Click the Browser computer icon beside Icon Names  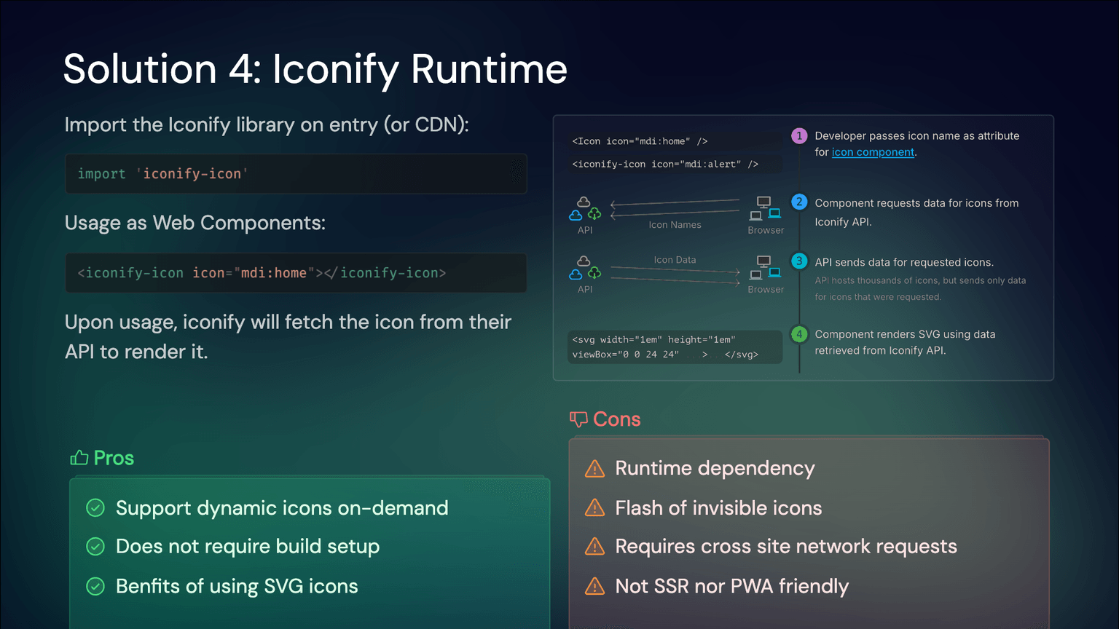coord(765,209)
